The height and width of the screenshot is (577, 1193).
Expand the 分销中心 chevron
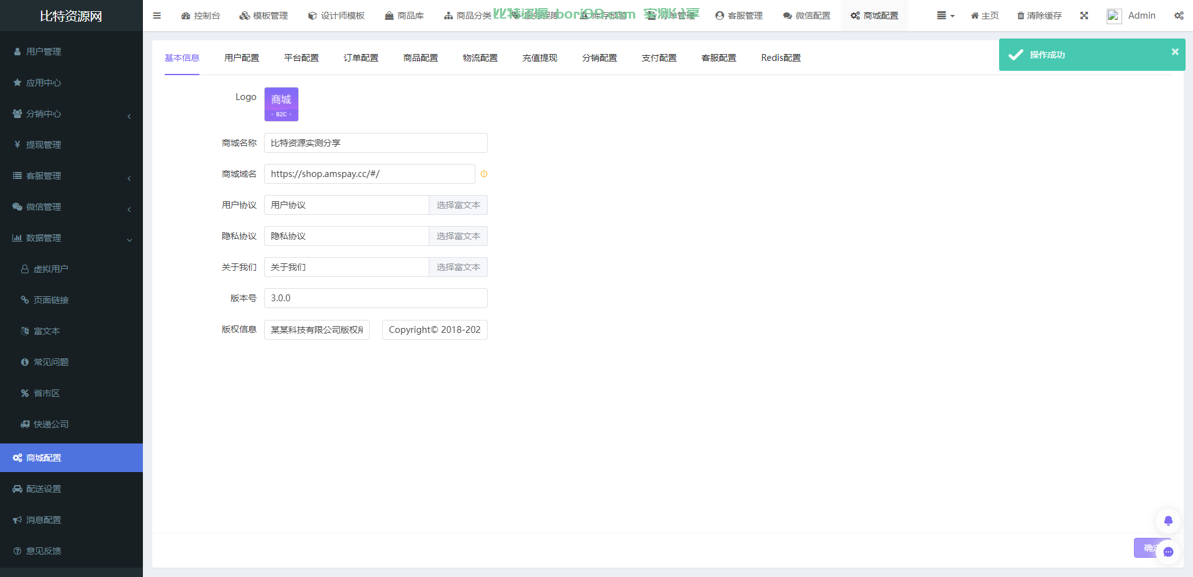click(129, 116)
